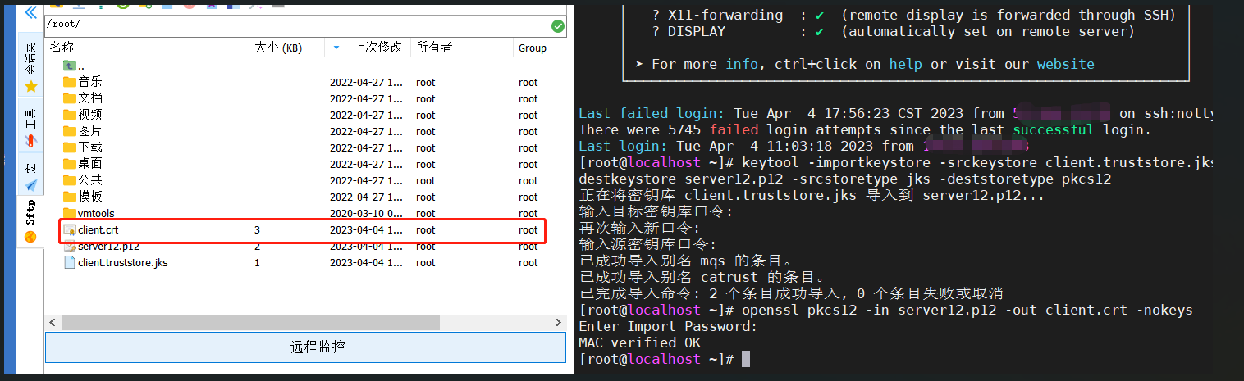Select the 视频 folder icon
Image resolution: width=1244 pixels, height=381 pixels.
[70, 115]
